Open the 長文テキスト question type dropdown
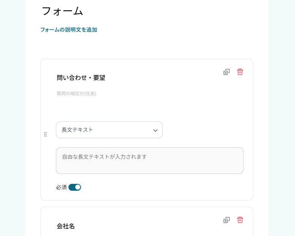The image size is (295, 236). pyautogui.click(x=109, y=130)
